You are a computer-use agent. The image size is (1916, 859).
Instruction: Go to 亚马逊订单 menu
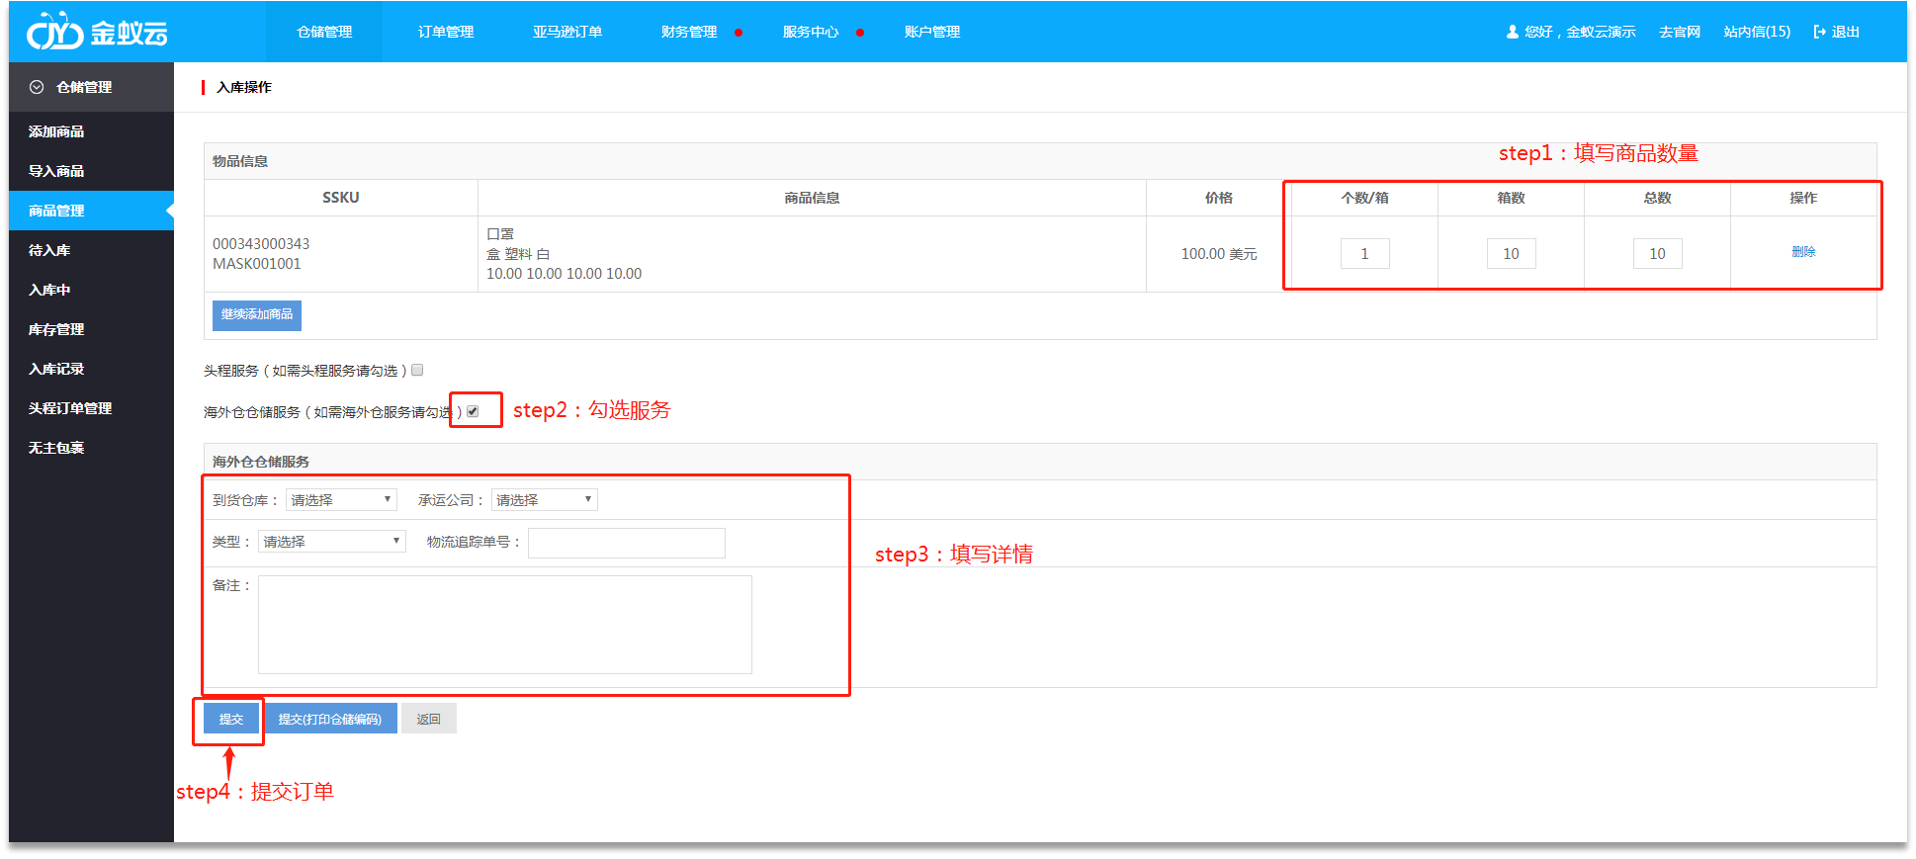click(567, 32)
